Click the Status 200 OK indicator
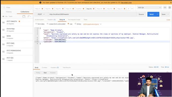Screen dimensions: 172x97 pyautogui.click(x=153, y=67)
